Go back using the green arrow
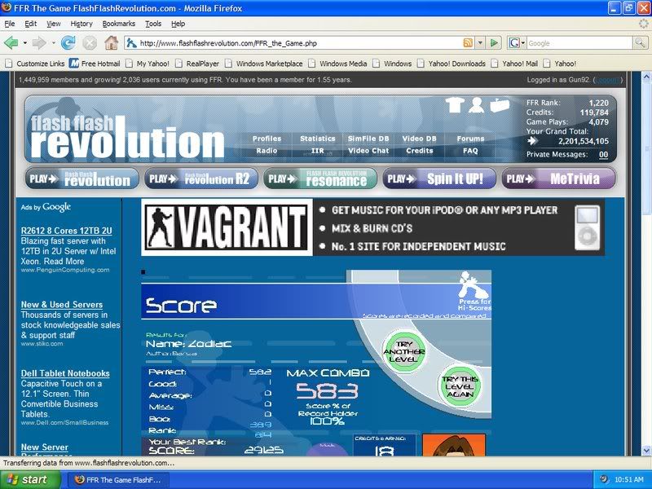652x489 pixels. point(11,43)
